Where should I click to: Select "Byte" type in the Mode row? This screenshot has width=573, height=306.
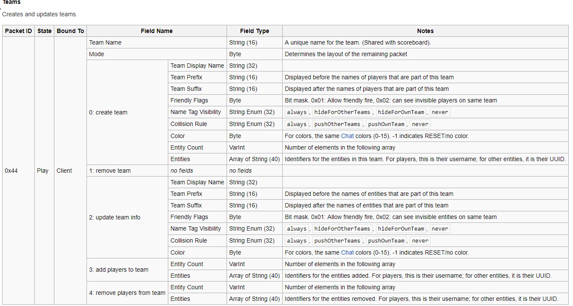point(235,54)
